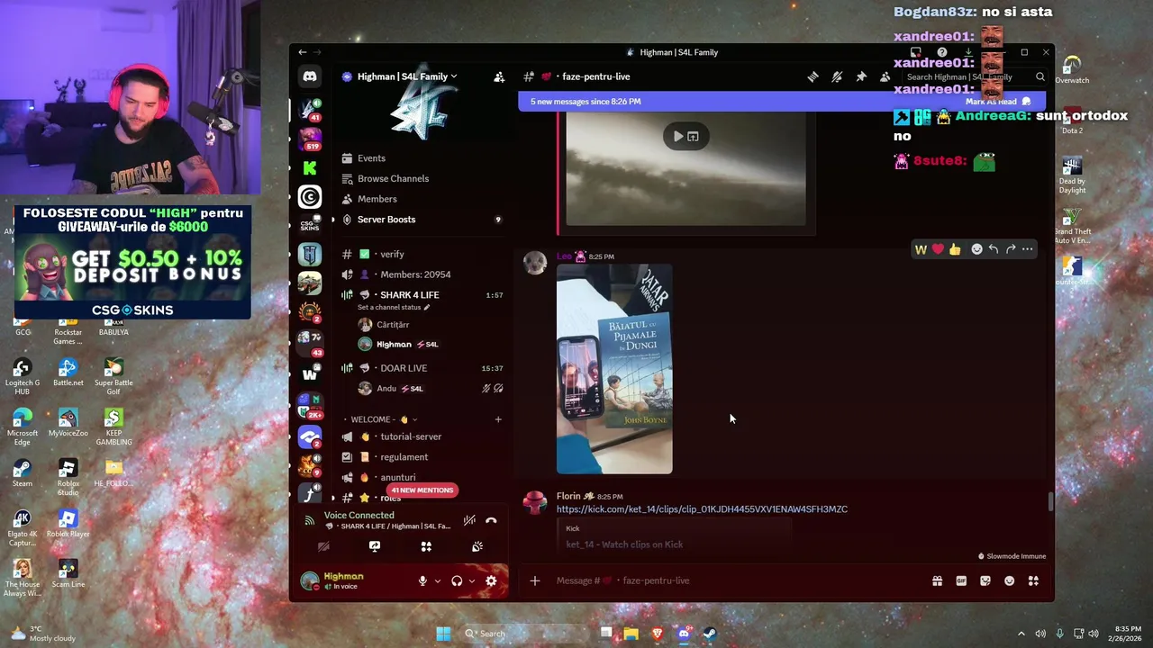This screenshot has width=1153, height=648.
Task: Expand arrow next to Server Boosts
Action: click(332, 220)
